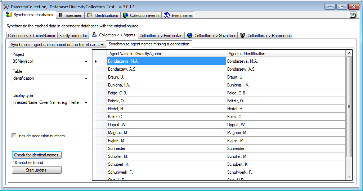Select Bondarzew, A.S. in AgentName column
The width and height of the screenshot is (363, 191).
coord(166,69)
